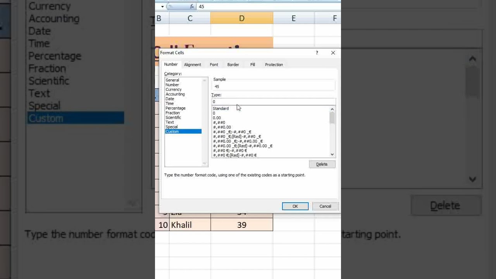Click the Format Cells help question mark
This screenshot has width=496, height=279.
pyautogui.click(x=317, y=53)
